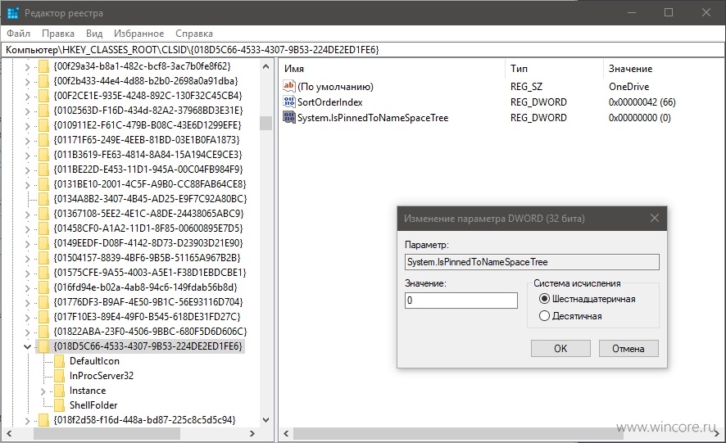Click folder icon of {0134A8B2-3407-4B45-AD25-E9F7C92A80BC}
Image resolution: width=726 pixels, height=443 pixels.
(x=43, y=199)
